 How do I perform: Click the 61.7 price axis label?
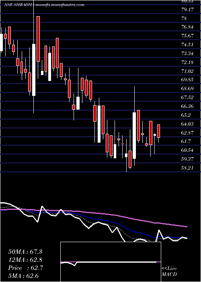click(x=186, y=141)
